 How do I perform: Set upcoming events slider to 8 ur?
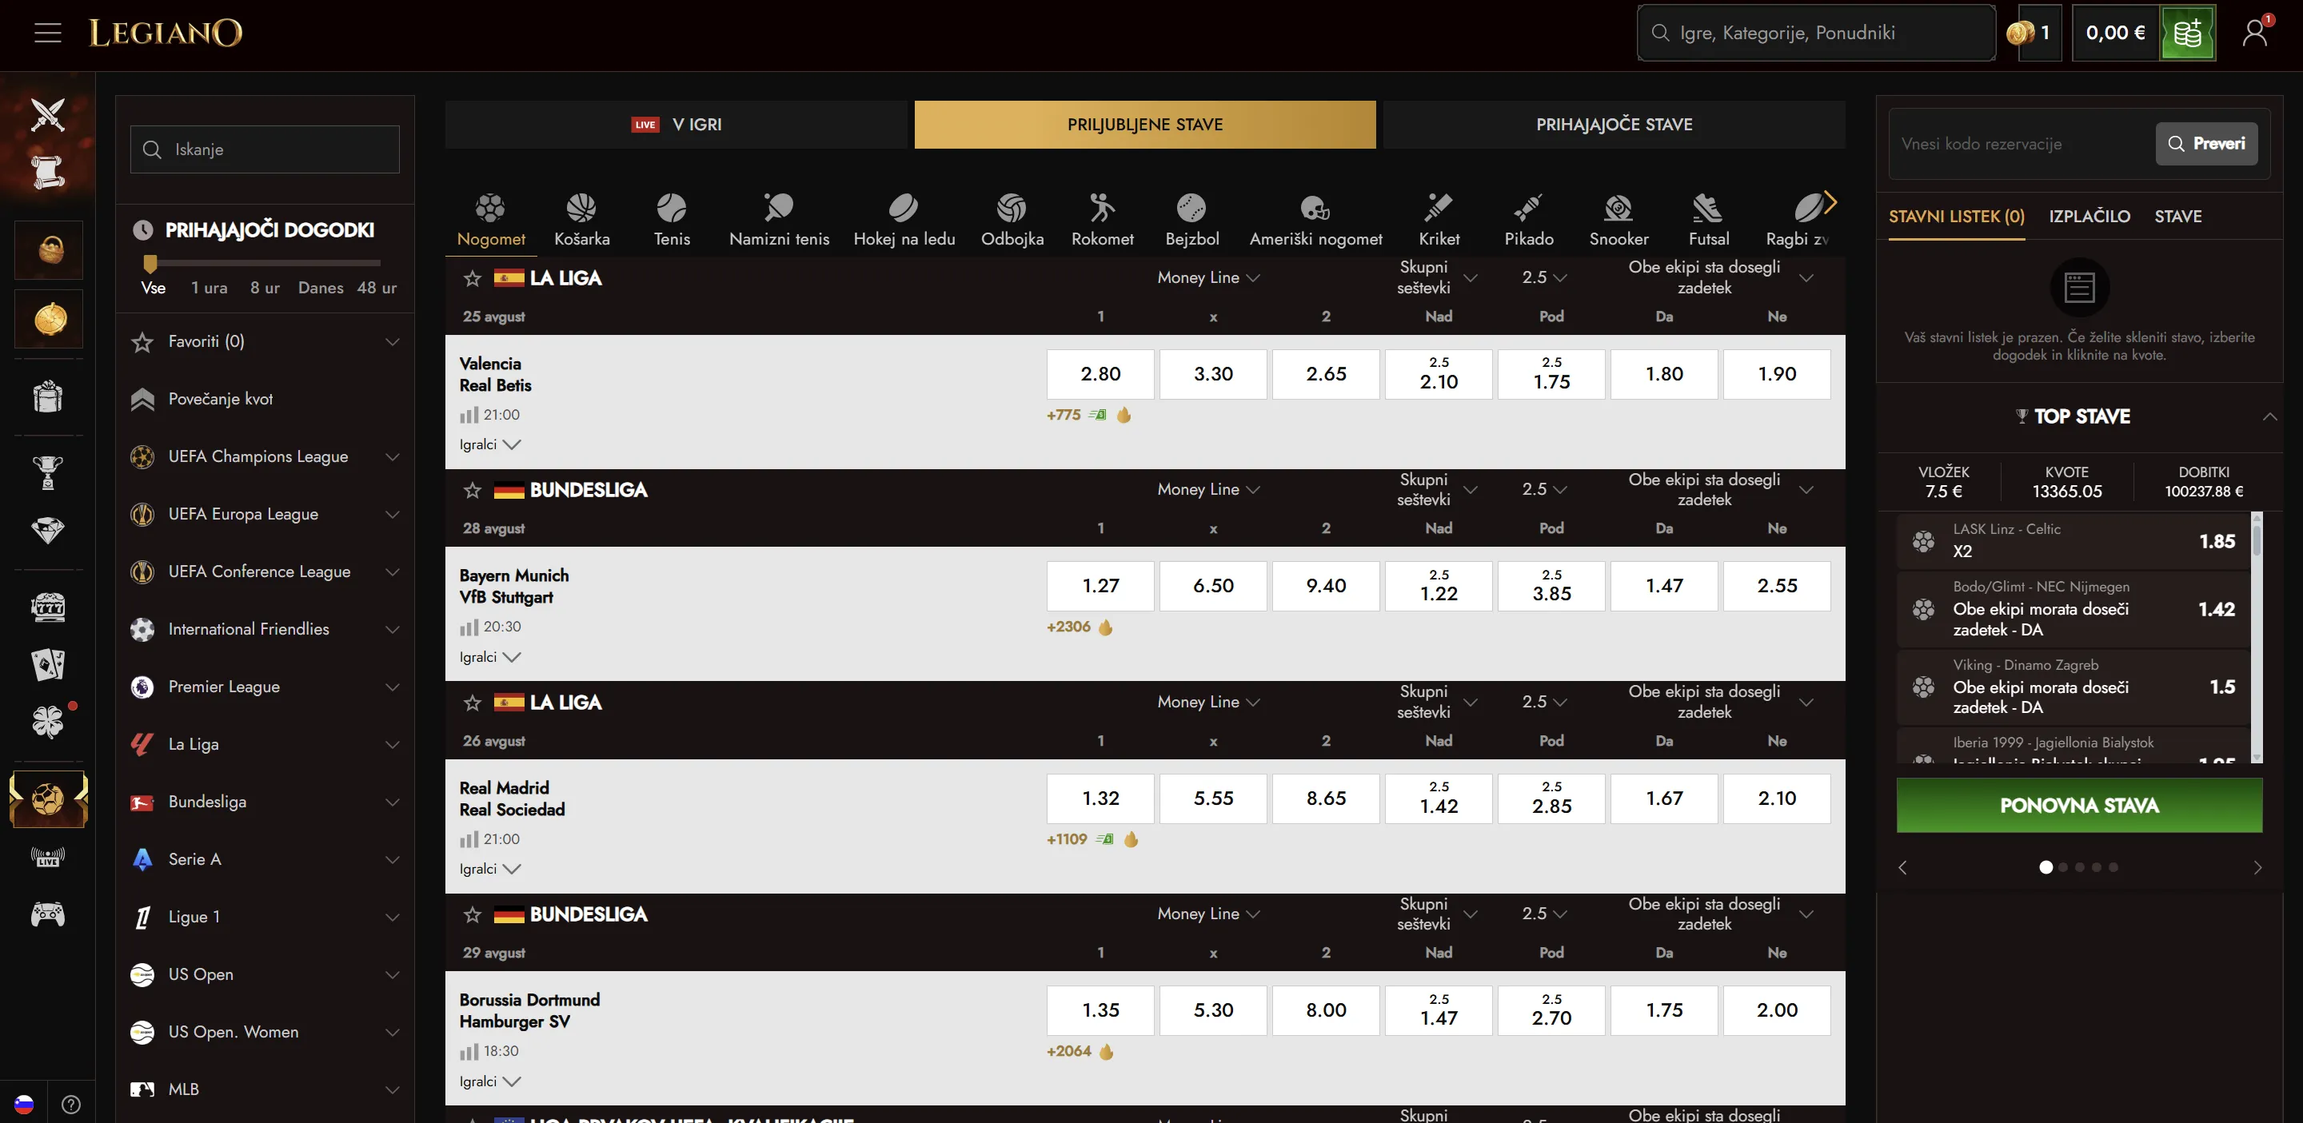pyautogui.click(x=265, y=288)
